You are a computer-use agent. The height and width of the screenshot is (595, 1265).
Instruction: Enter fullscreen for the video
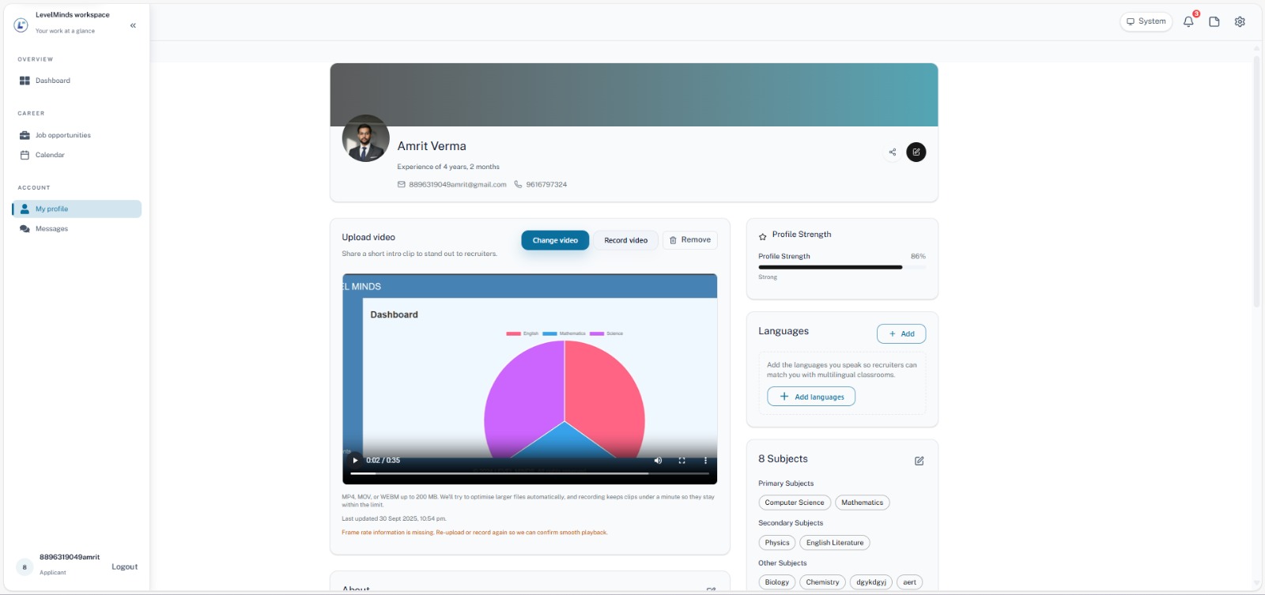coord(682,460)
